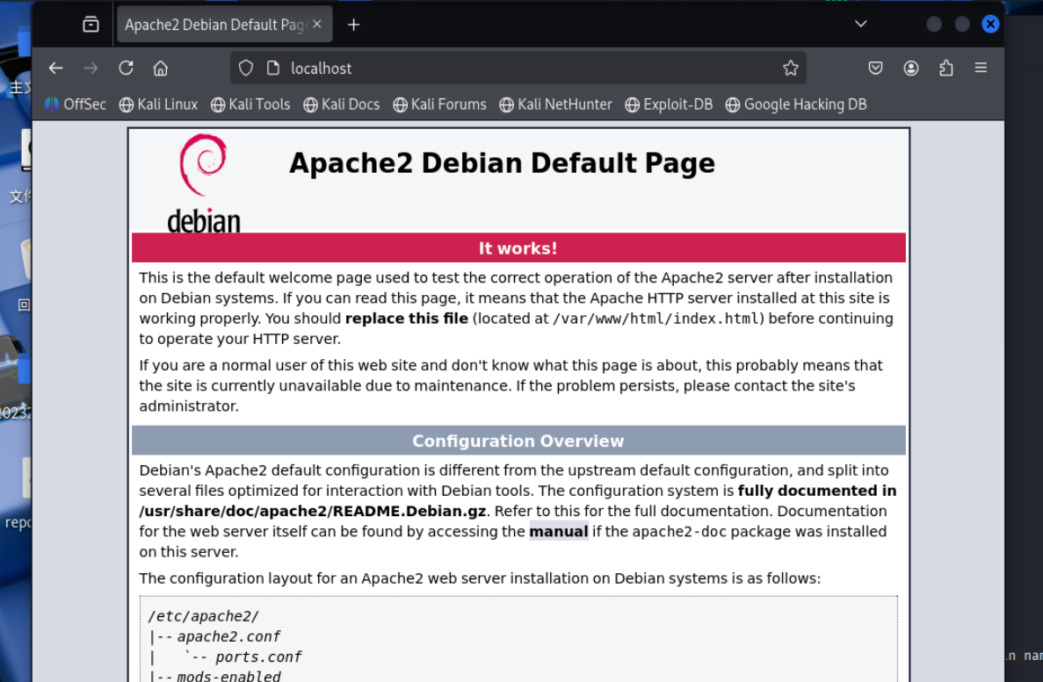This screenshot has height=682, width=1043.
Task: Close the Apache2 Debian Default Page tab
Action: point(317,24)
